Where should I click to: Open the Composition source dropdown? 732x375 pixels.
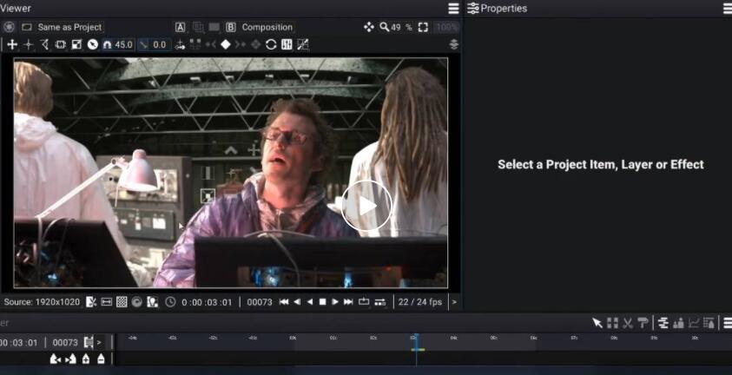[x=267, y=27]
